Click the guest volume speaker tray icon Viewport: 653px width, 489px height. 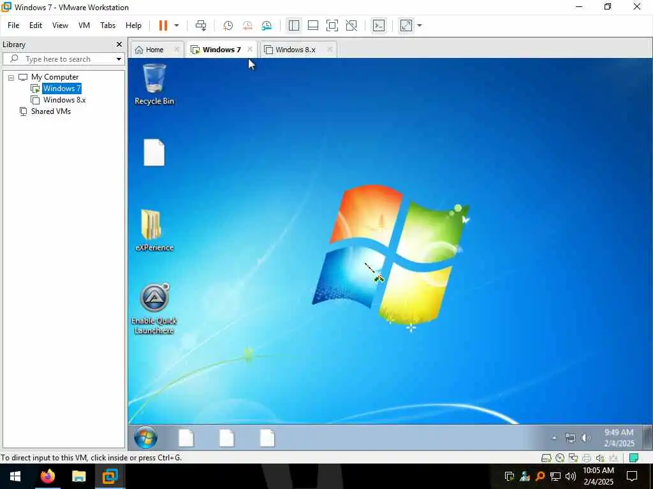[x=585, y=438]
